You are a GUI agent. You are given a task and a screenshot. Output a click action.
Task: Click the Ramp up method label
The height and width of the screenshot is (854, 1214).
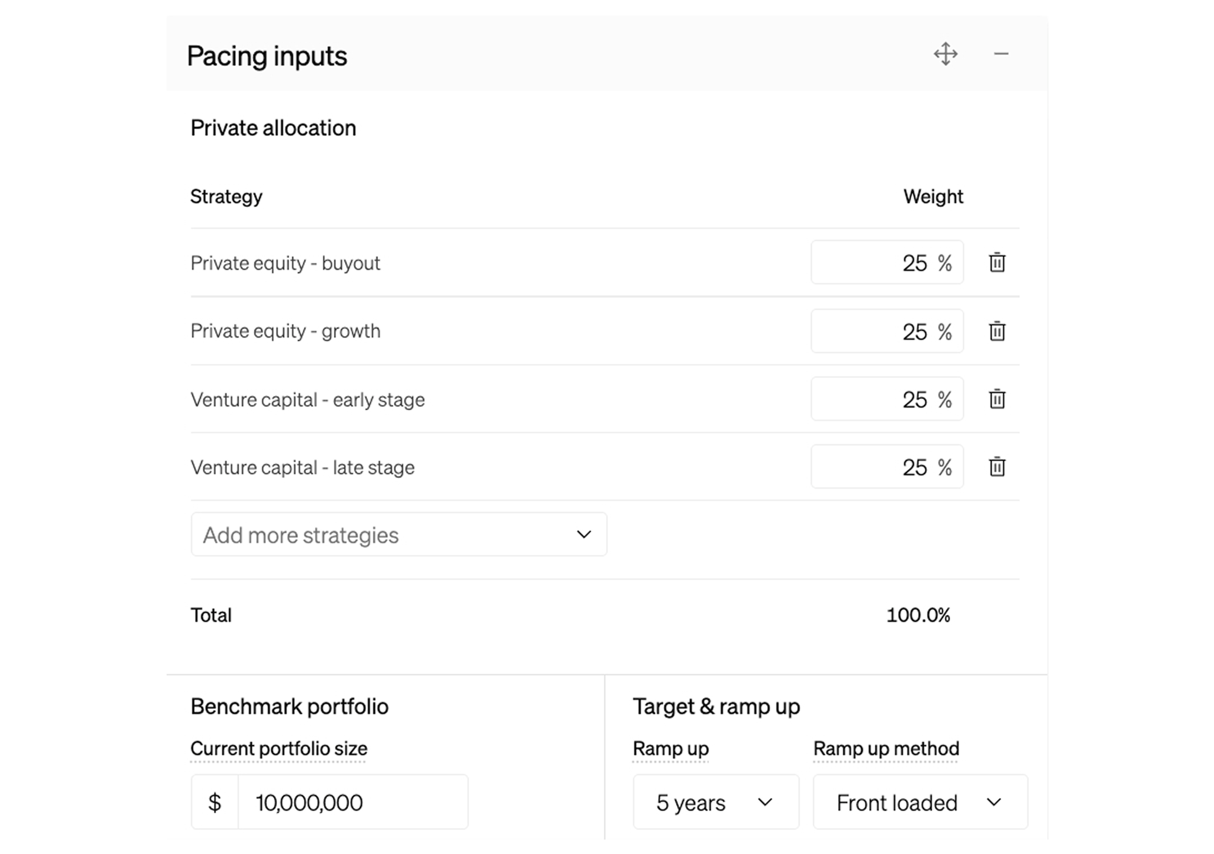(886, 748)
